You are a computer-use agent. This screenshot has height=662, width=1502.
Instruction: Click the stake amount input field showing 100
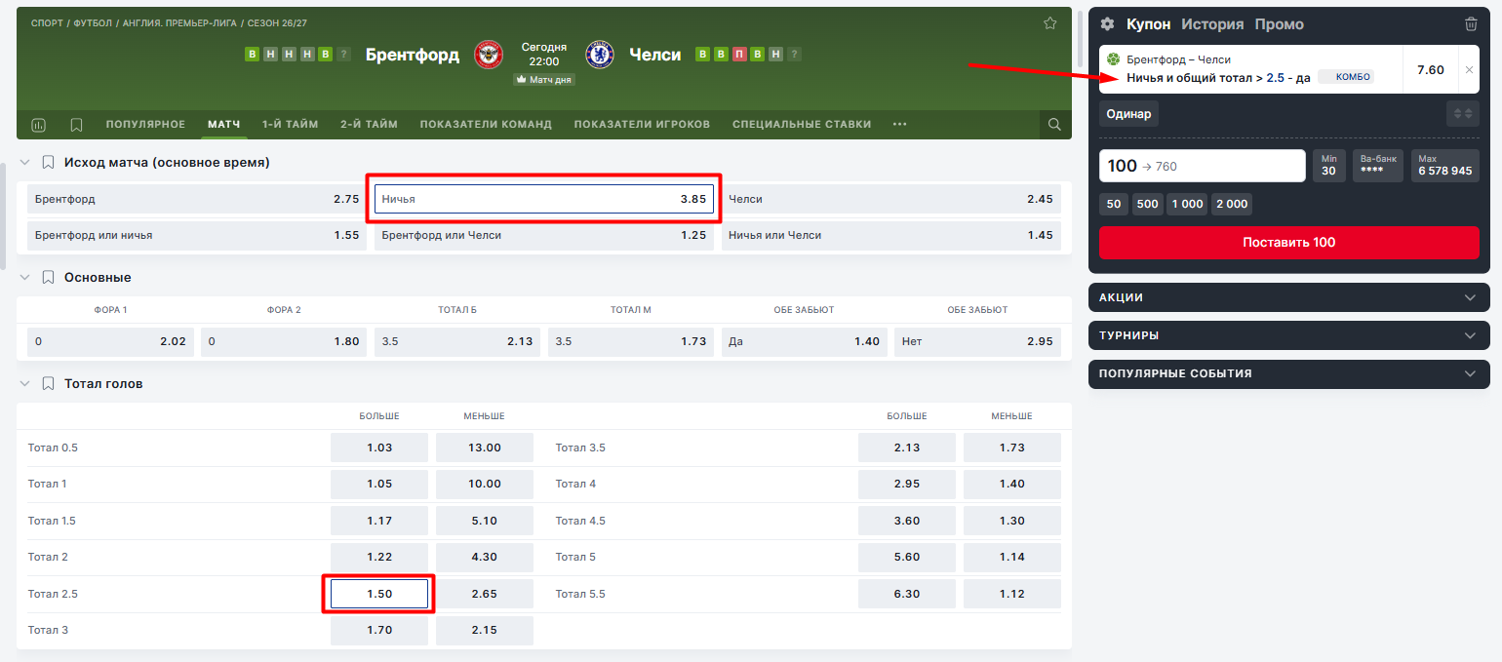pyautogui.click(x=1203, y=166)
